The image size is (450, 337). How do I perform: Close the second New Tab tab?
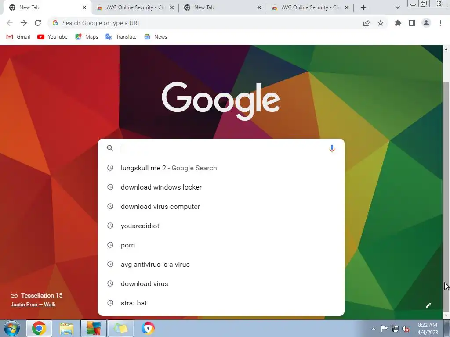pyautogui.click(x=259, y=7)
